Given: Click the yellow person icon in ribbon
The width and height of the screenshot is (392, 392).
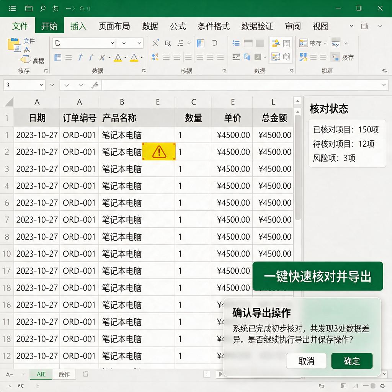Looking at the screenshot, I should [x=276, y=43].
